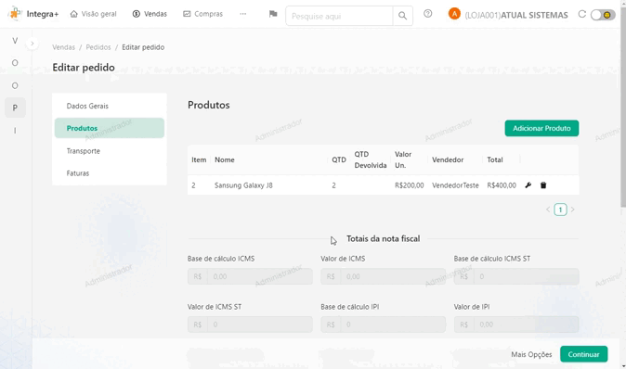The height and width of the screenshot is (369, 626).
Task: Open the Vendas top menu
Action: coord(150,14)
